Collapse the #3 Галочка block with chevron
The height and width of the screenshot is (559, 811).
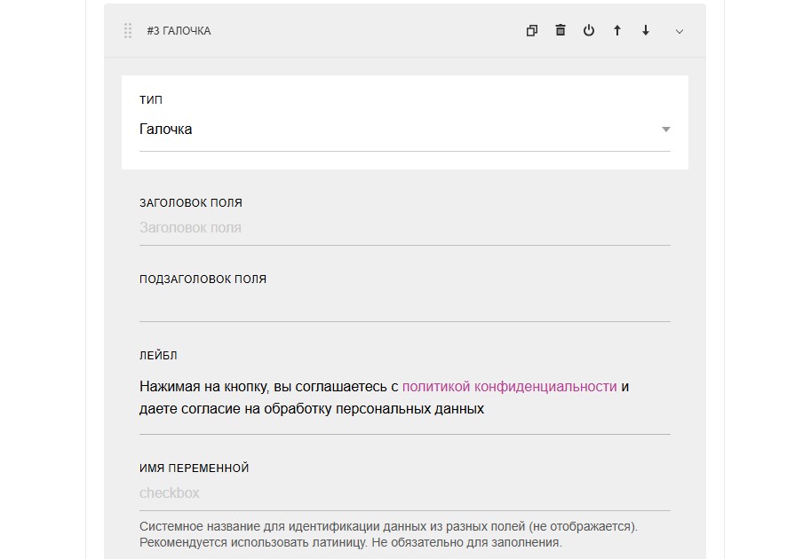tap(680, 31)
